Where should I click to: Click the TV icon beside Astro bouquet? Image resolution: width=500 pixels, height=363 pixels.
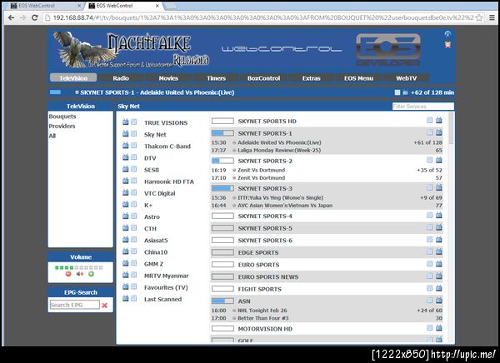pyautogui.click(x=126, y=216)
